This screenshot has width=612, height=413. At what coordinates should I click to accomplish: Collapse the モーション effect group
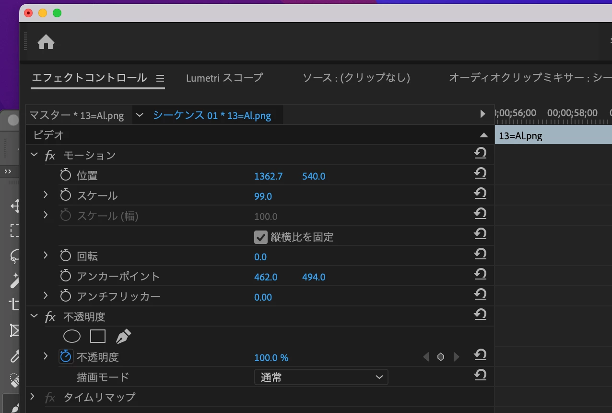(x=34, y=155)
